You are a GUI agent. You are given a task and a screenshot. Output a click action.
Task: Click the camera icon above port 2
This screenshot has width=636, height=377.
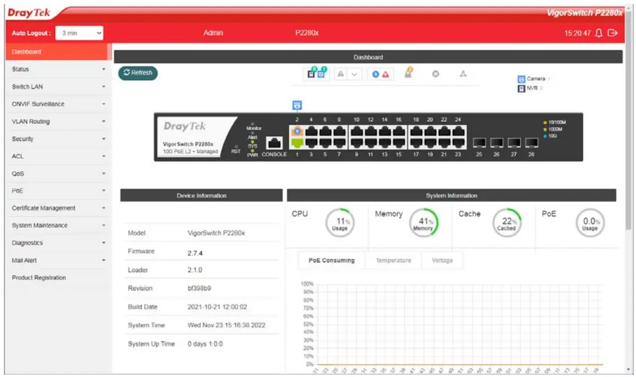click(x=297, y=105)
